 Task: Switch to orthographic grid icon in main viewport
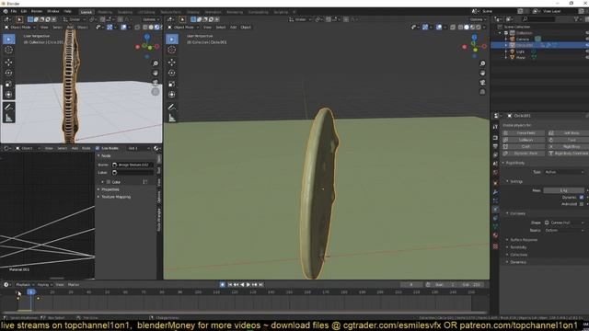[482, 92]
